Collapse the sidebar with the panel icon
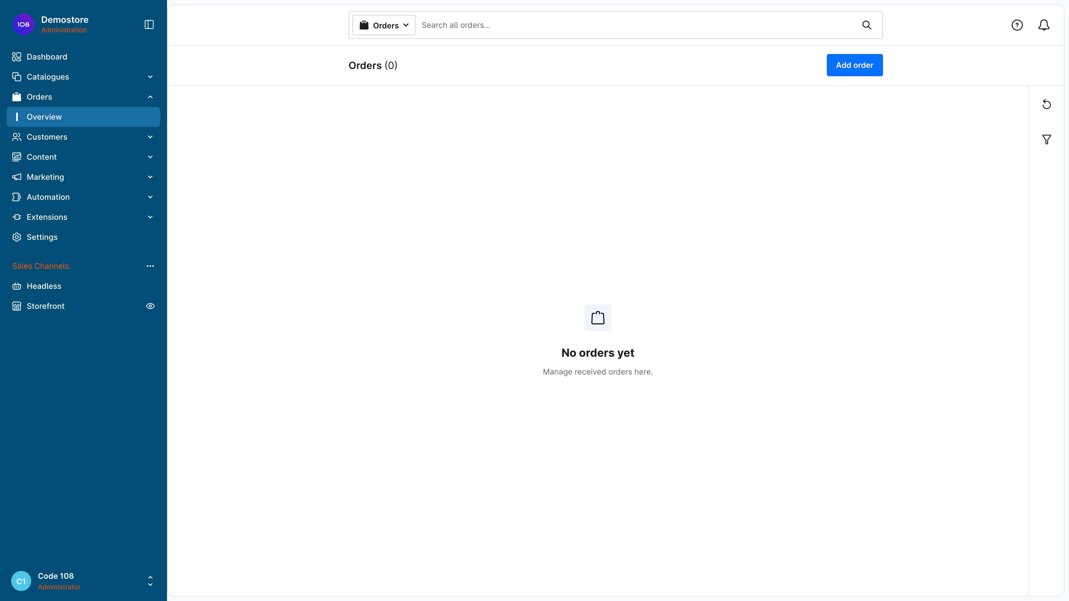 pos(149,24)
